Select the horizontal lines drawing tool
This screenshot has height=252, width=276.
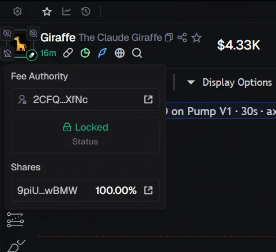[x=16, y=220]
